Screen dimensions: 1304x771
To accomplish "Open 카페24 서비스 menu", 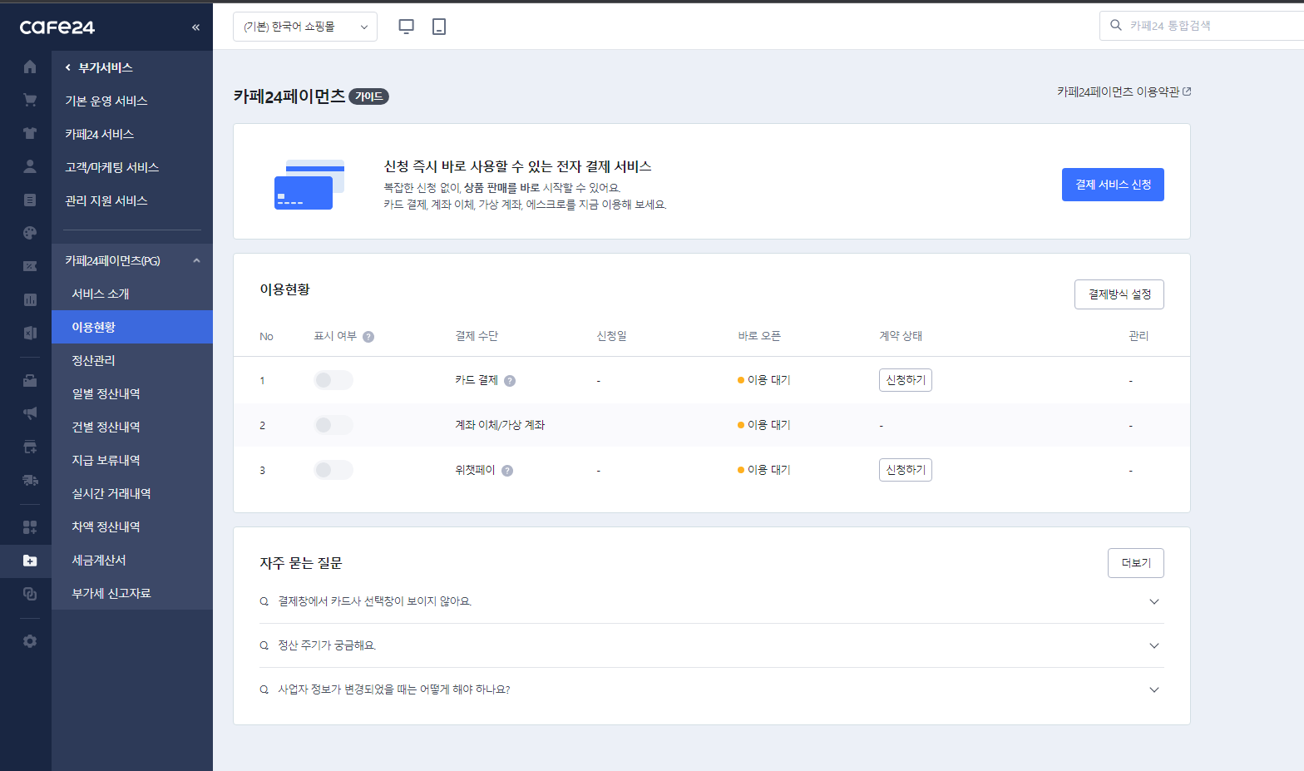I will point(100,134).
